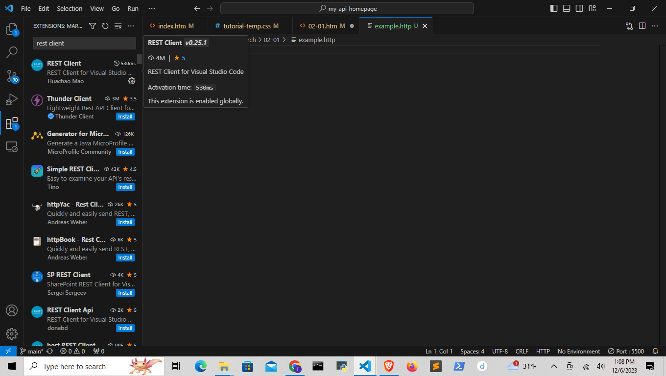The width and height of the screenshot is (666, 376).
Task: Select the Extensions view icon
Action: (12, 123)
